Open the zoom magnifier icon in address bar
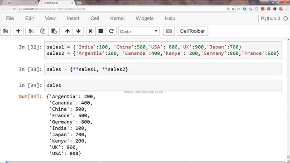 [x=228, y=9]
